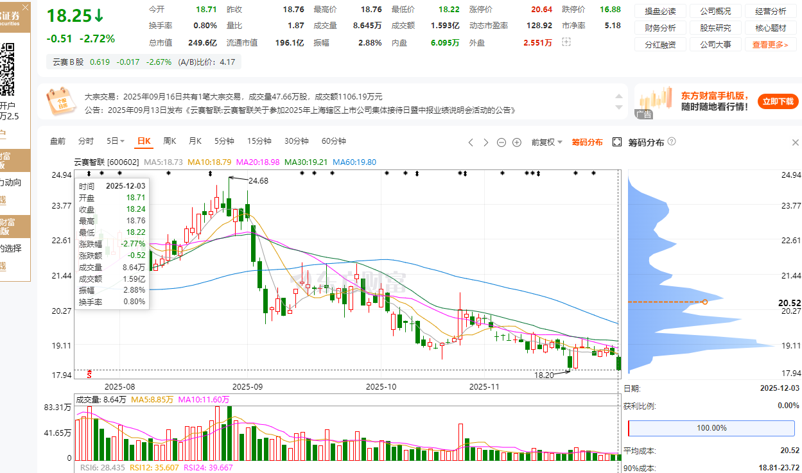Image resolution: width=802 pixels, height=473 pixels.
Task: Select the 日K chart tab
Action: 143,141
